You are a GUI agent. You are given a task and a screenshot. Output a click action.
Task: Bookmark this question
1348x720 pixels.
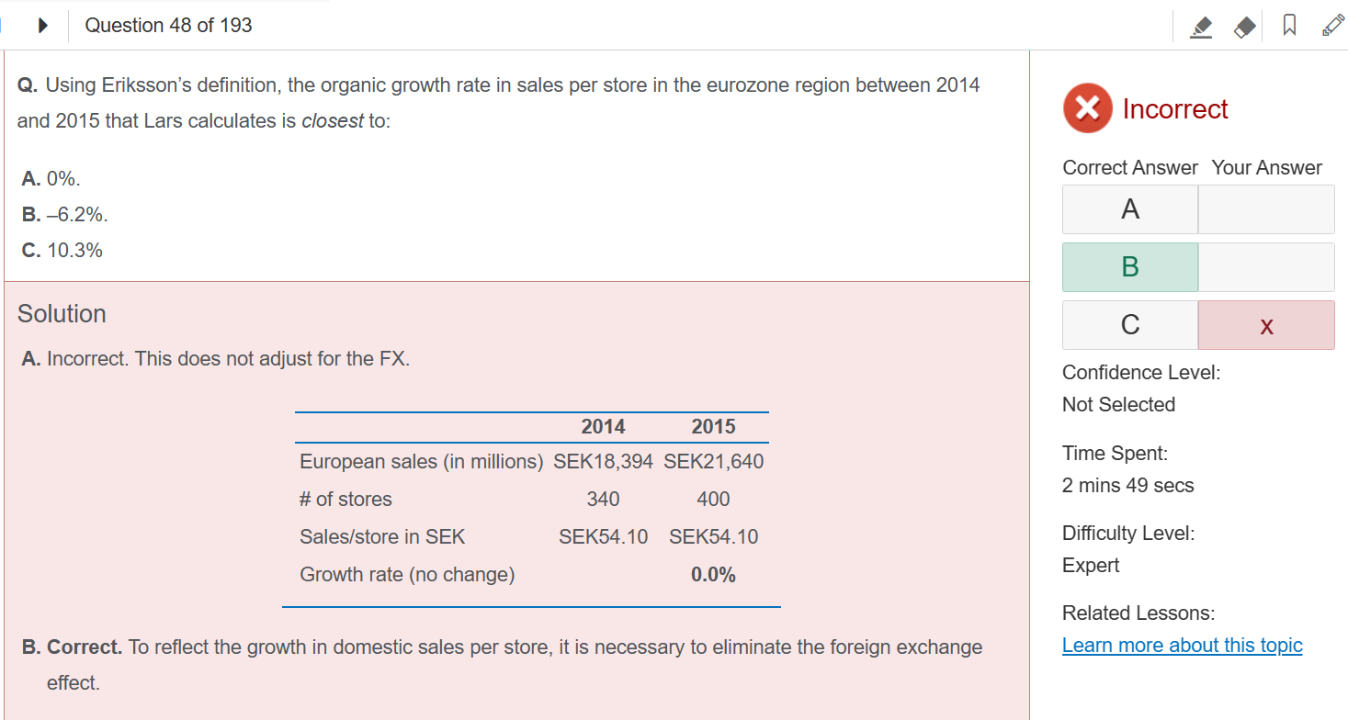pos(1289,28)
